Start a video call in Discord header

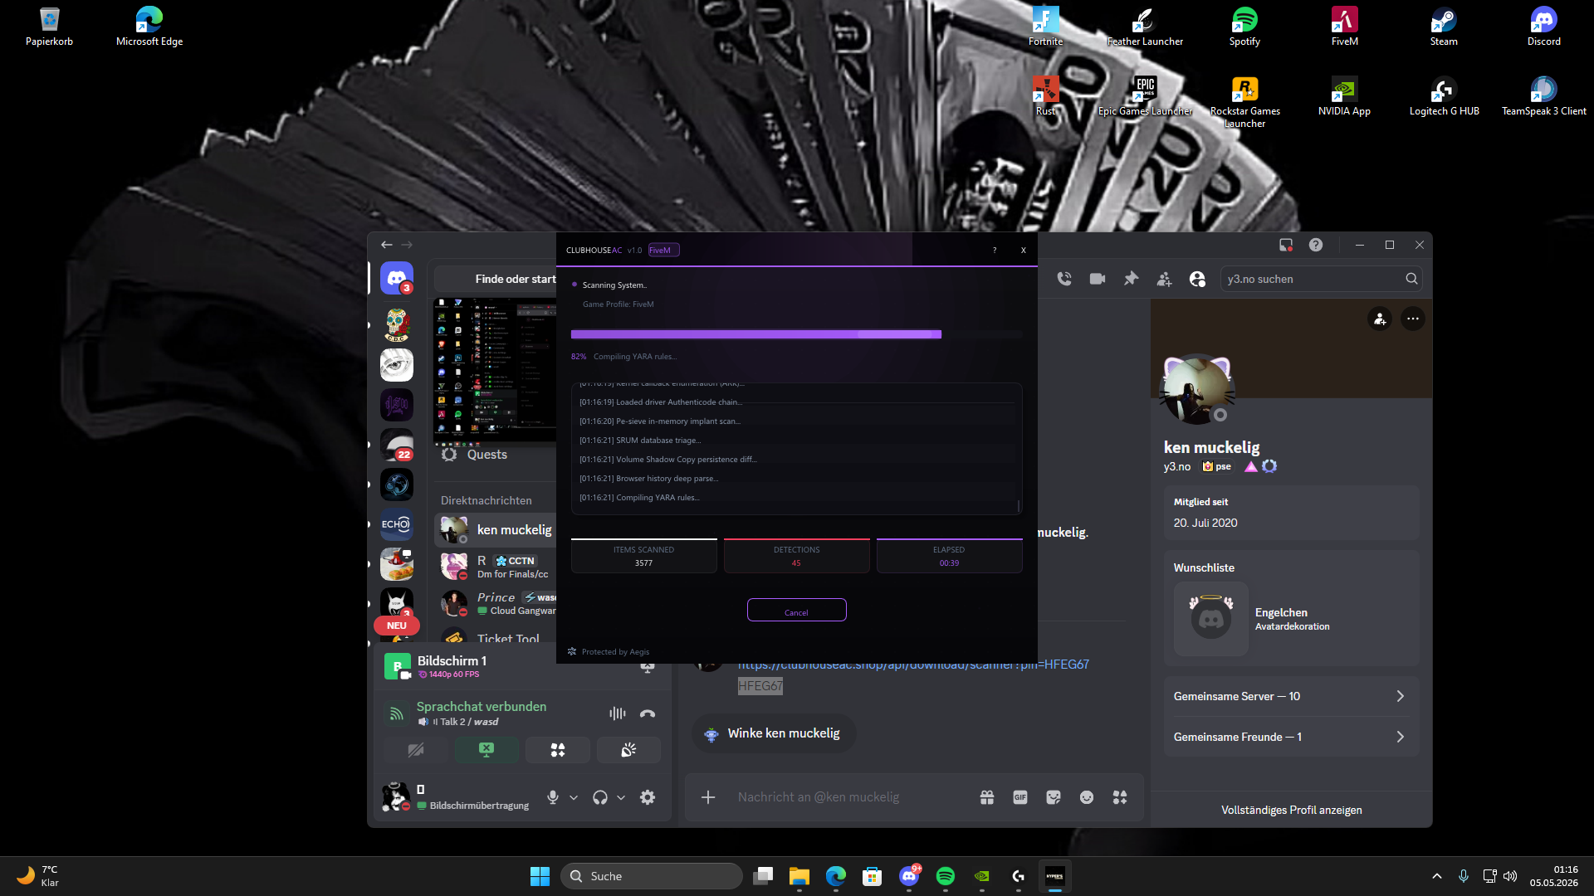1098,279
